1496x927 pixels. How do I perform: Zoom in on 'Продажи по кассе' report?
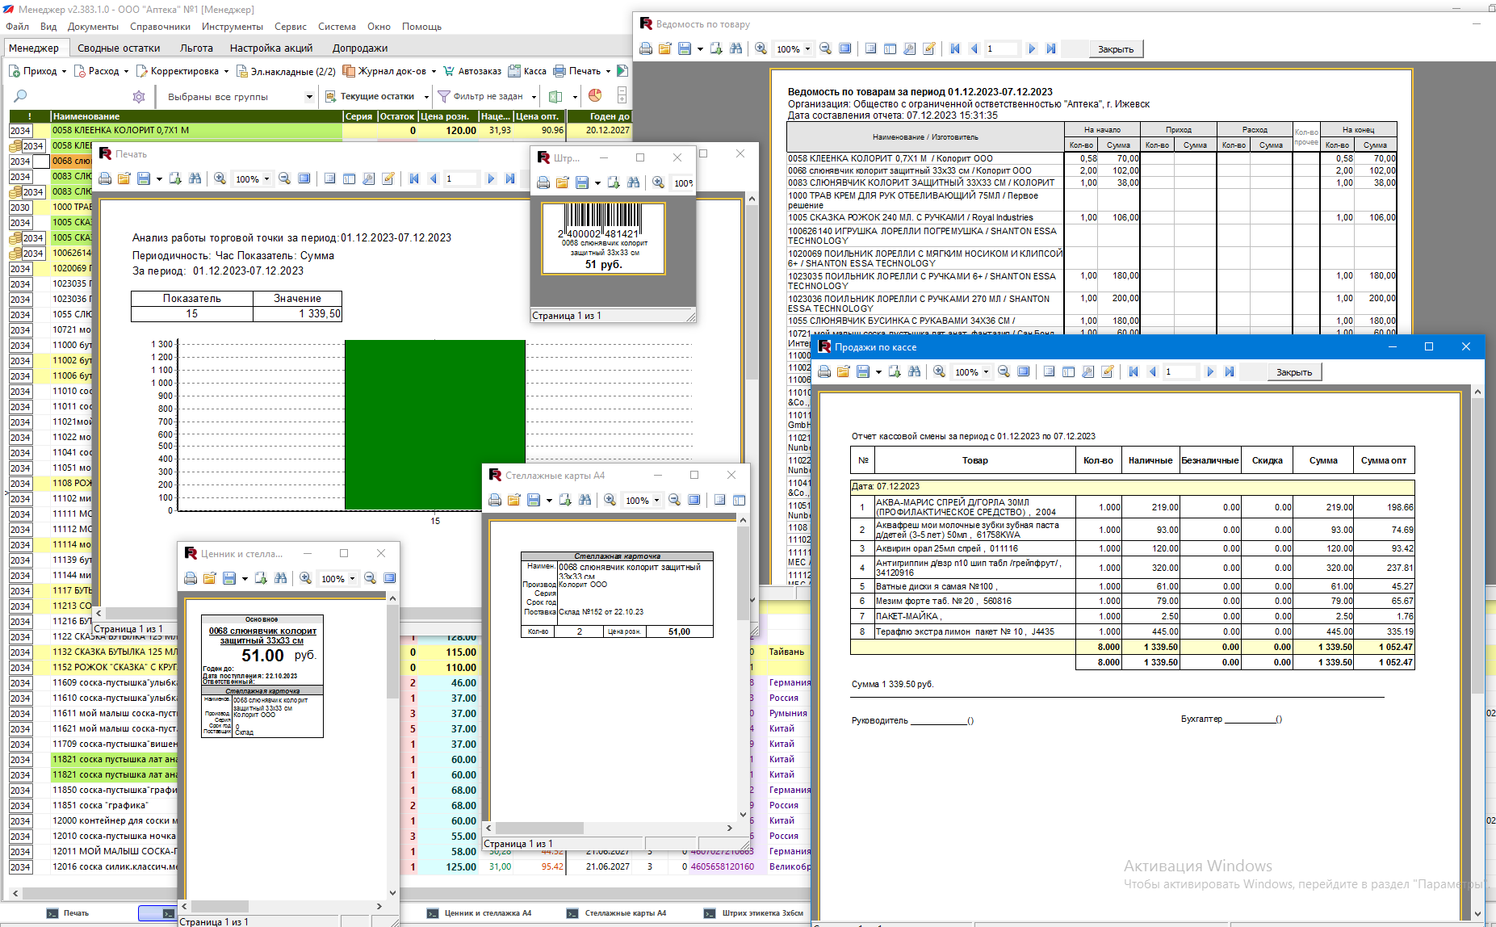tap(940, 371)
